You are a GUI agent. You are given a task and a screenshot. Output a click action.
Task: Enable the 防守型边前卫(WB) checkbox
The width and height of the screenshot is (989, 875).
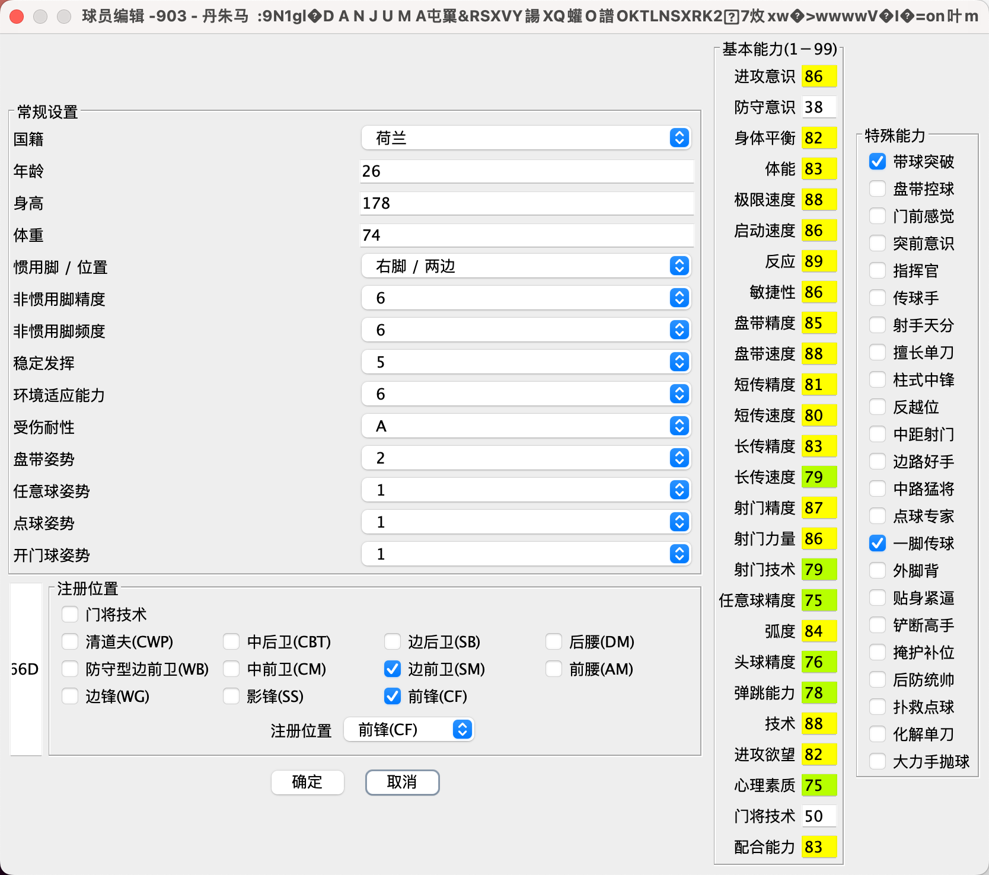(70, 669)
